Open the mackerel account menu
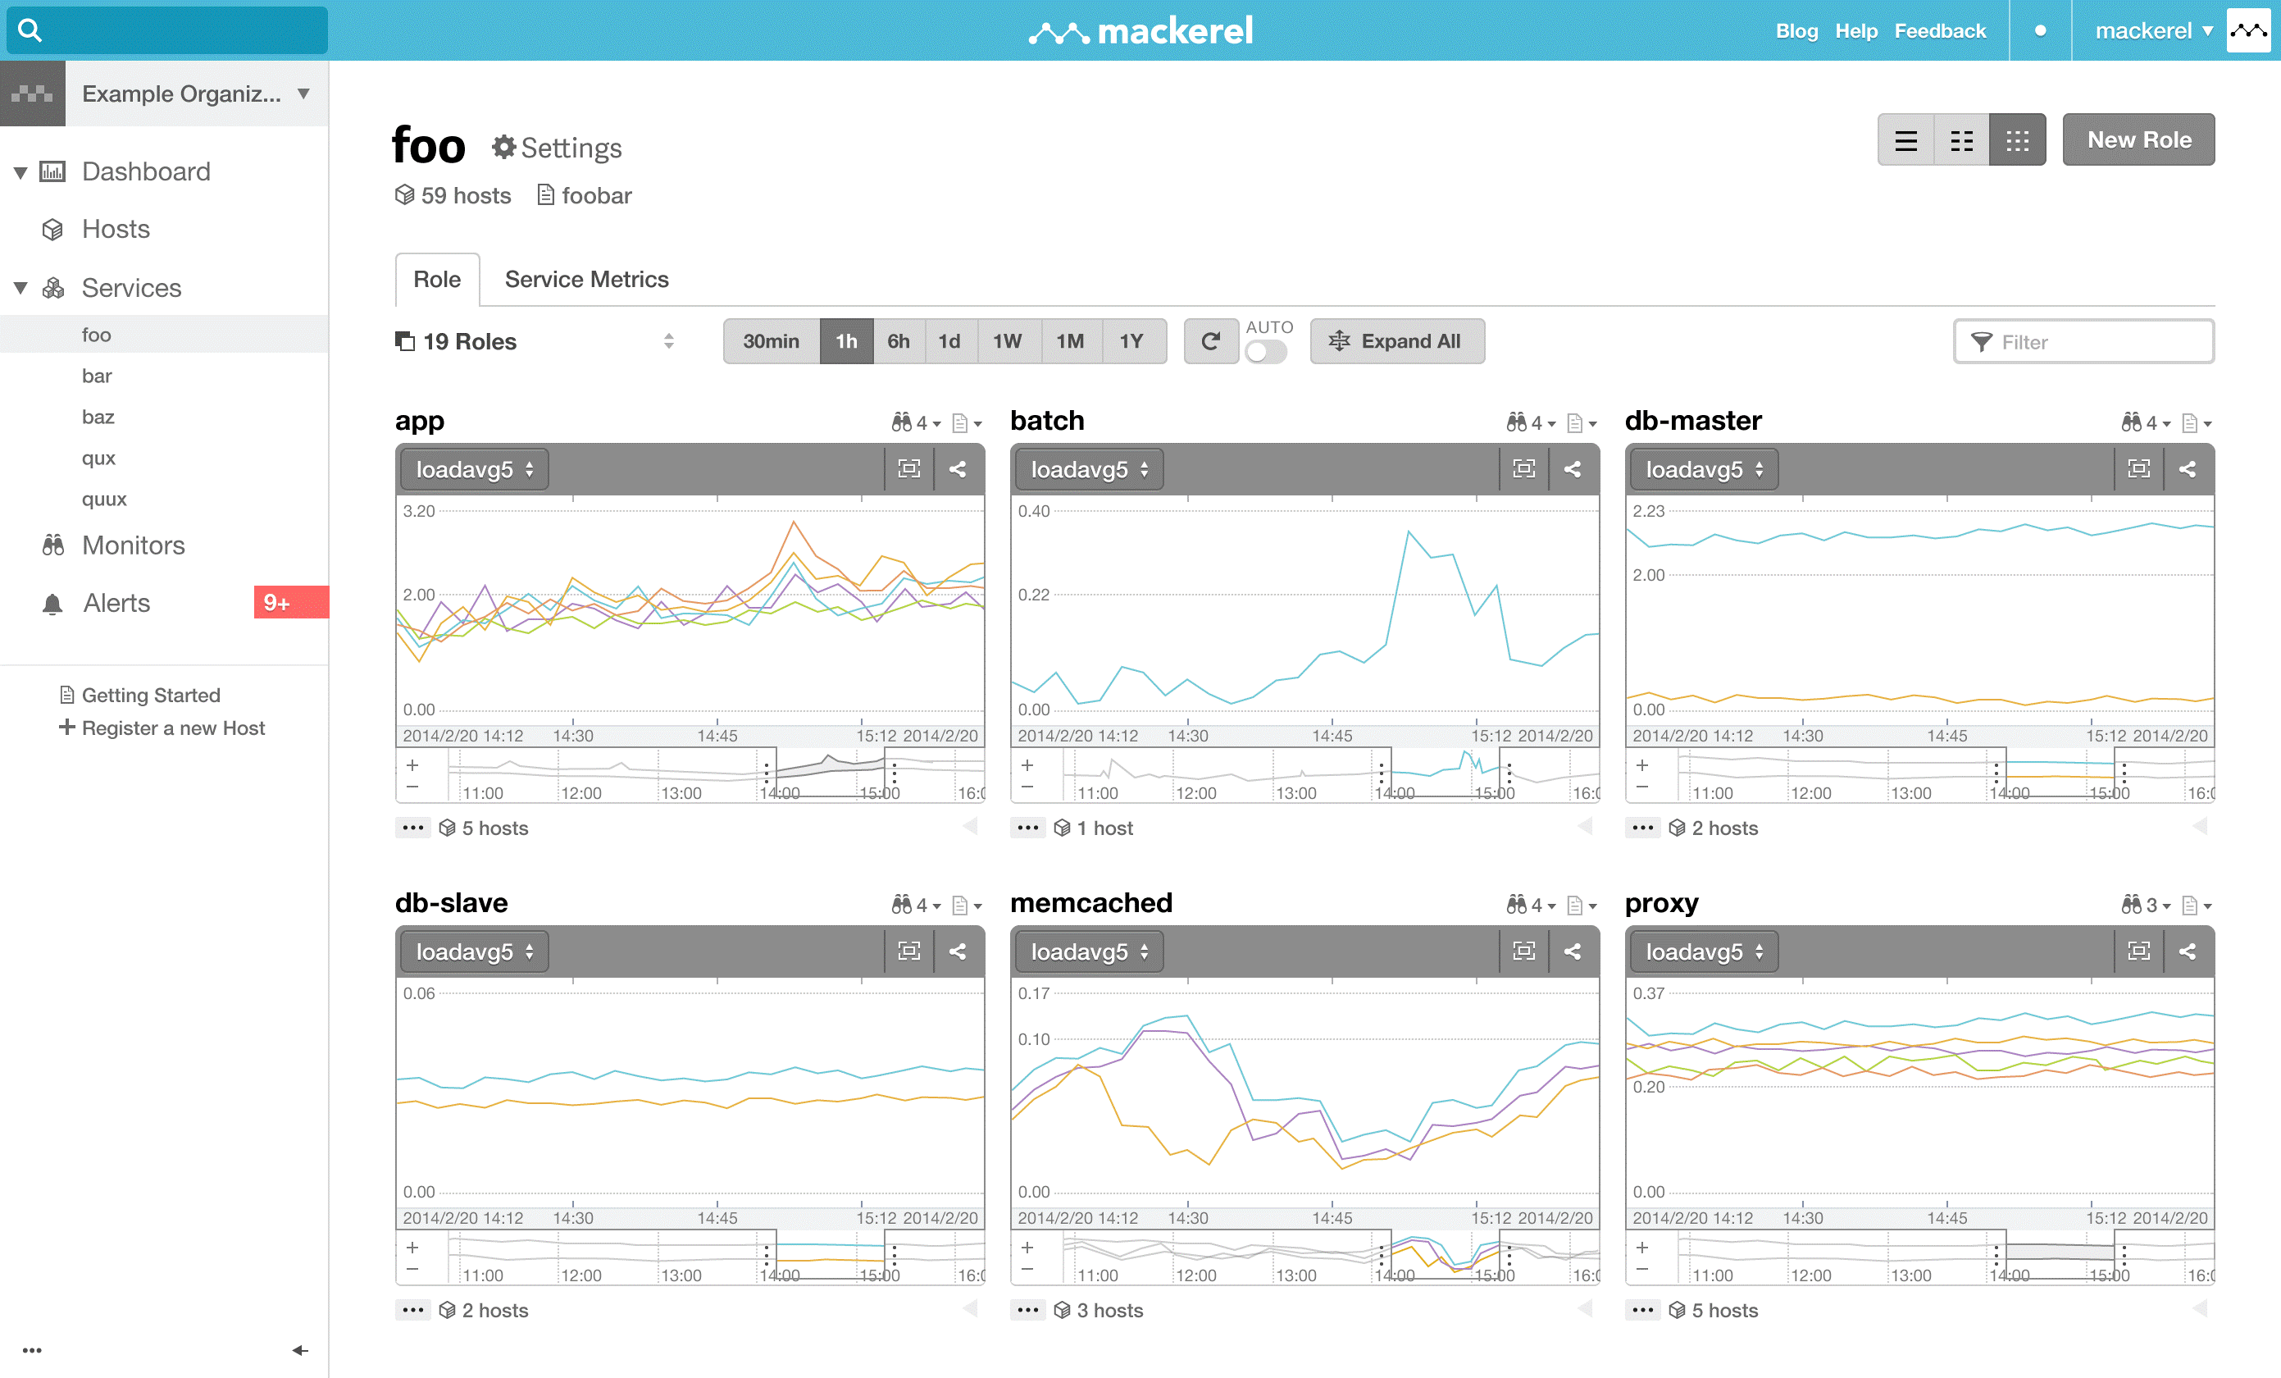Image resolution: width=2281 pixels, height=1378 pixels. 2153,30
